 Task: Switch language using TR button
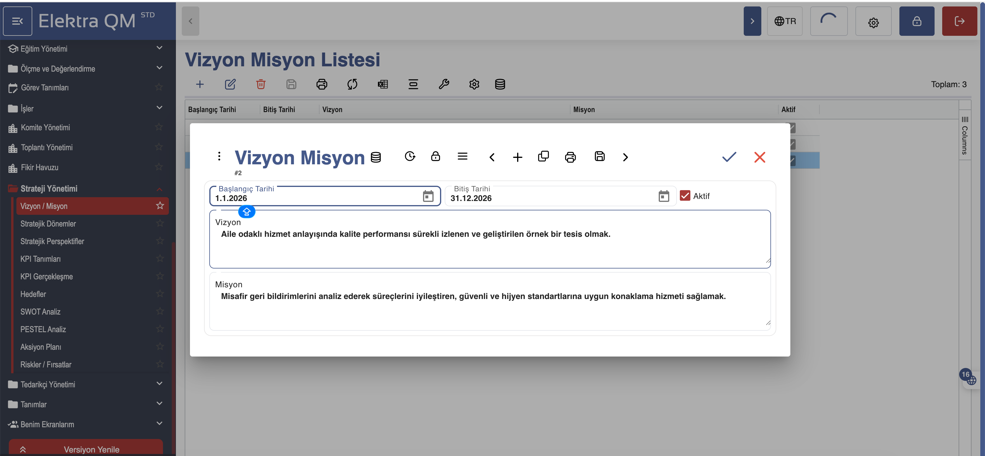coord(785,21)
